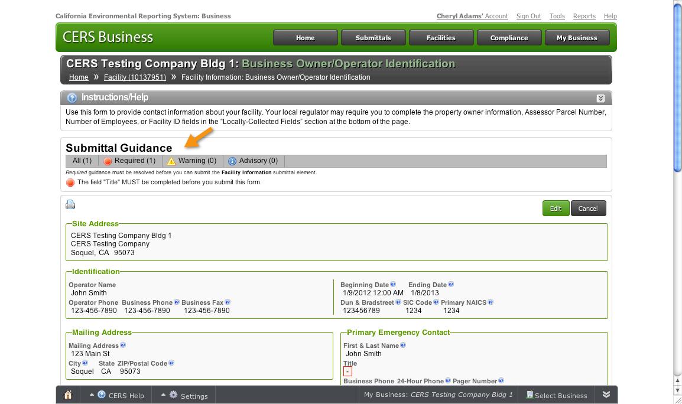Screen dimensions: 682x404
Task: Collapse the Instructions/Help panel
Action: [x=600, y=98]
